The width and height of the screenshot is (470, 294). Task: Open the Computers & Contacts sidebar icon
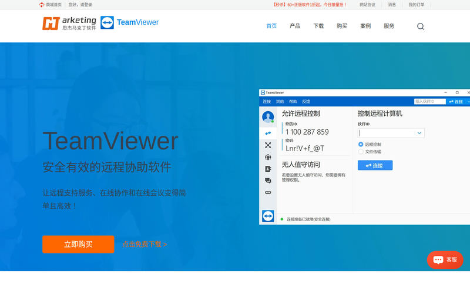(268, 169)
